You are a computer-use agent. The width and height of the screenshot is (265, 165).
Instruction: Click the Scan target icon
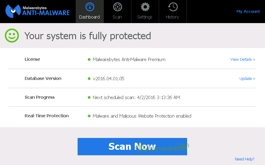(x=117, y=7)
